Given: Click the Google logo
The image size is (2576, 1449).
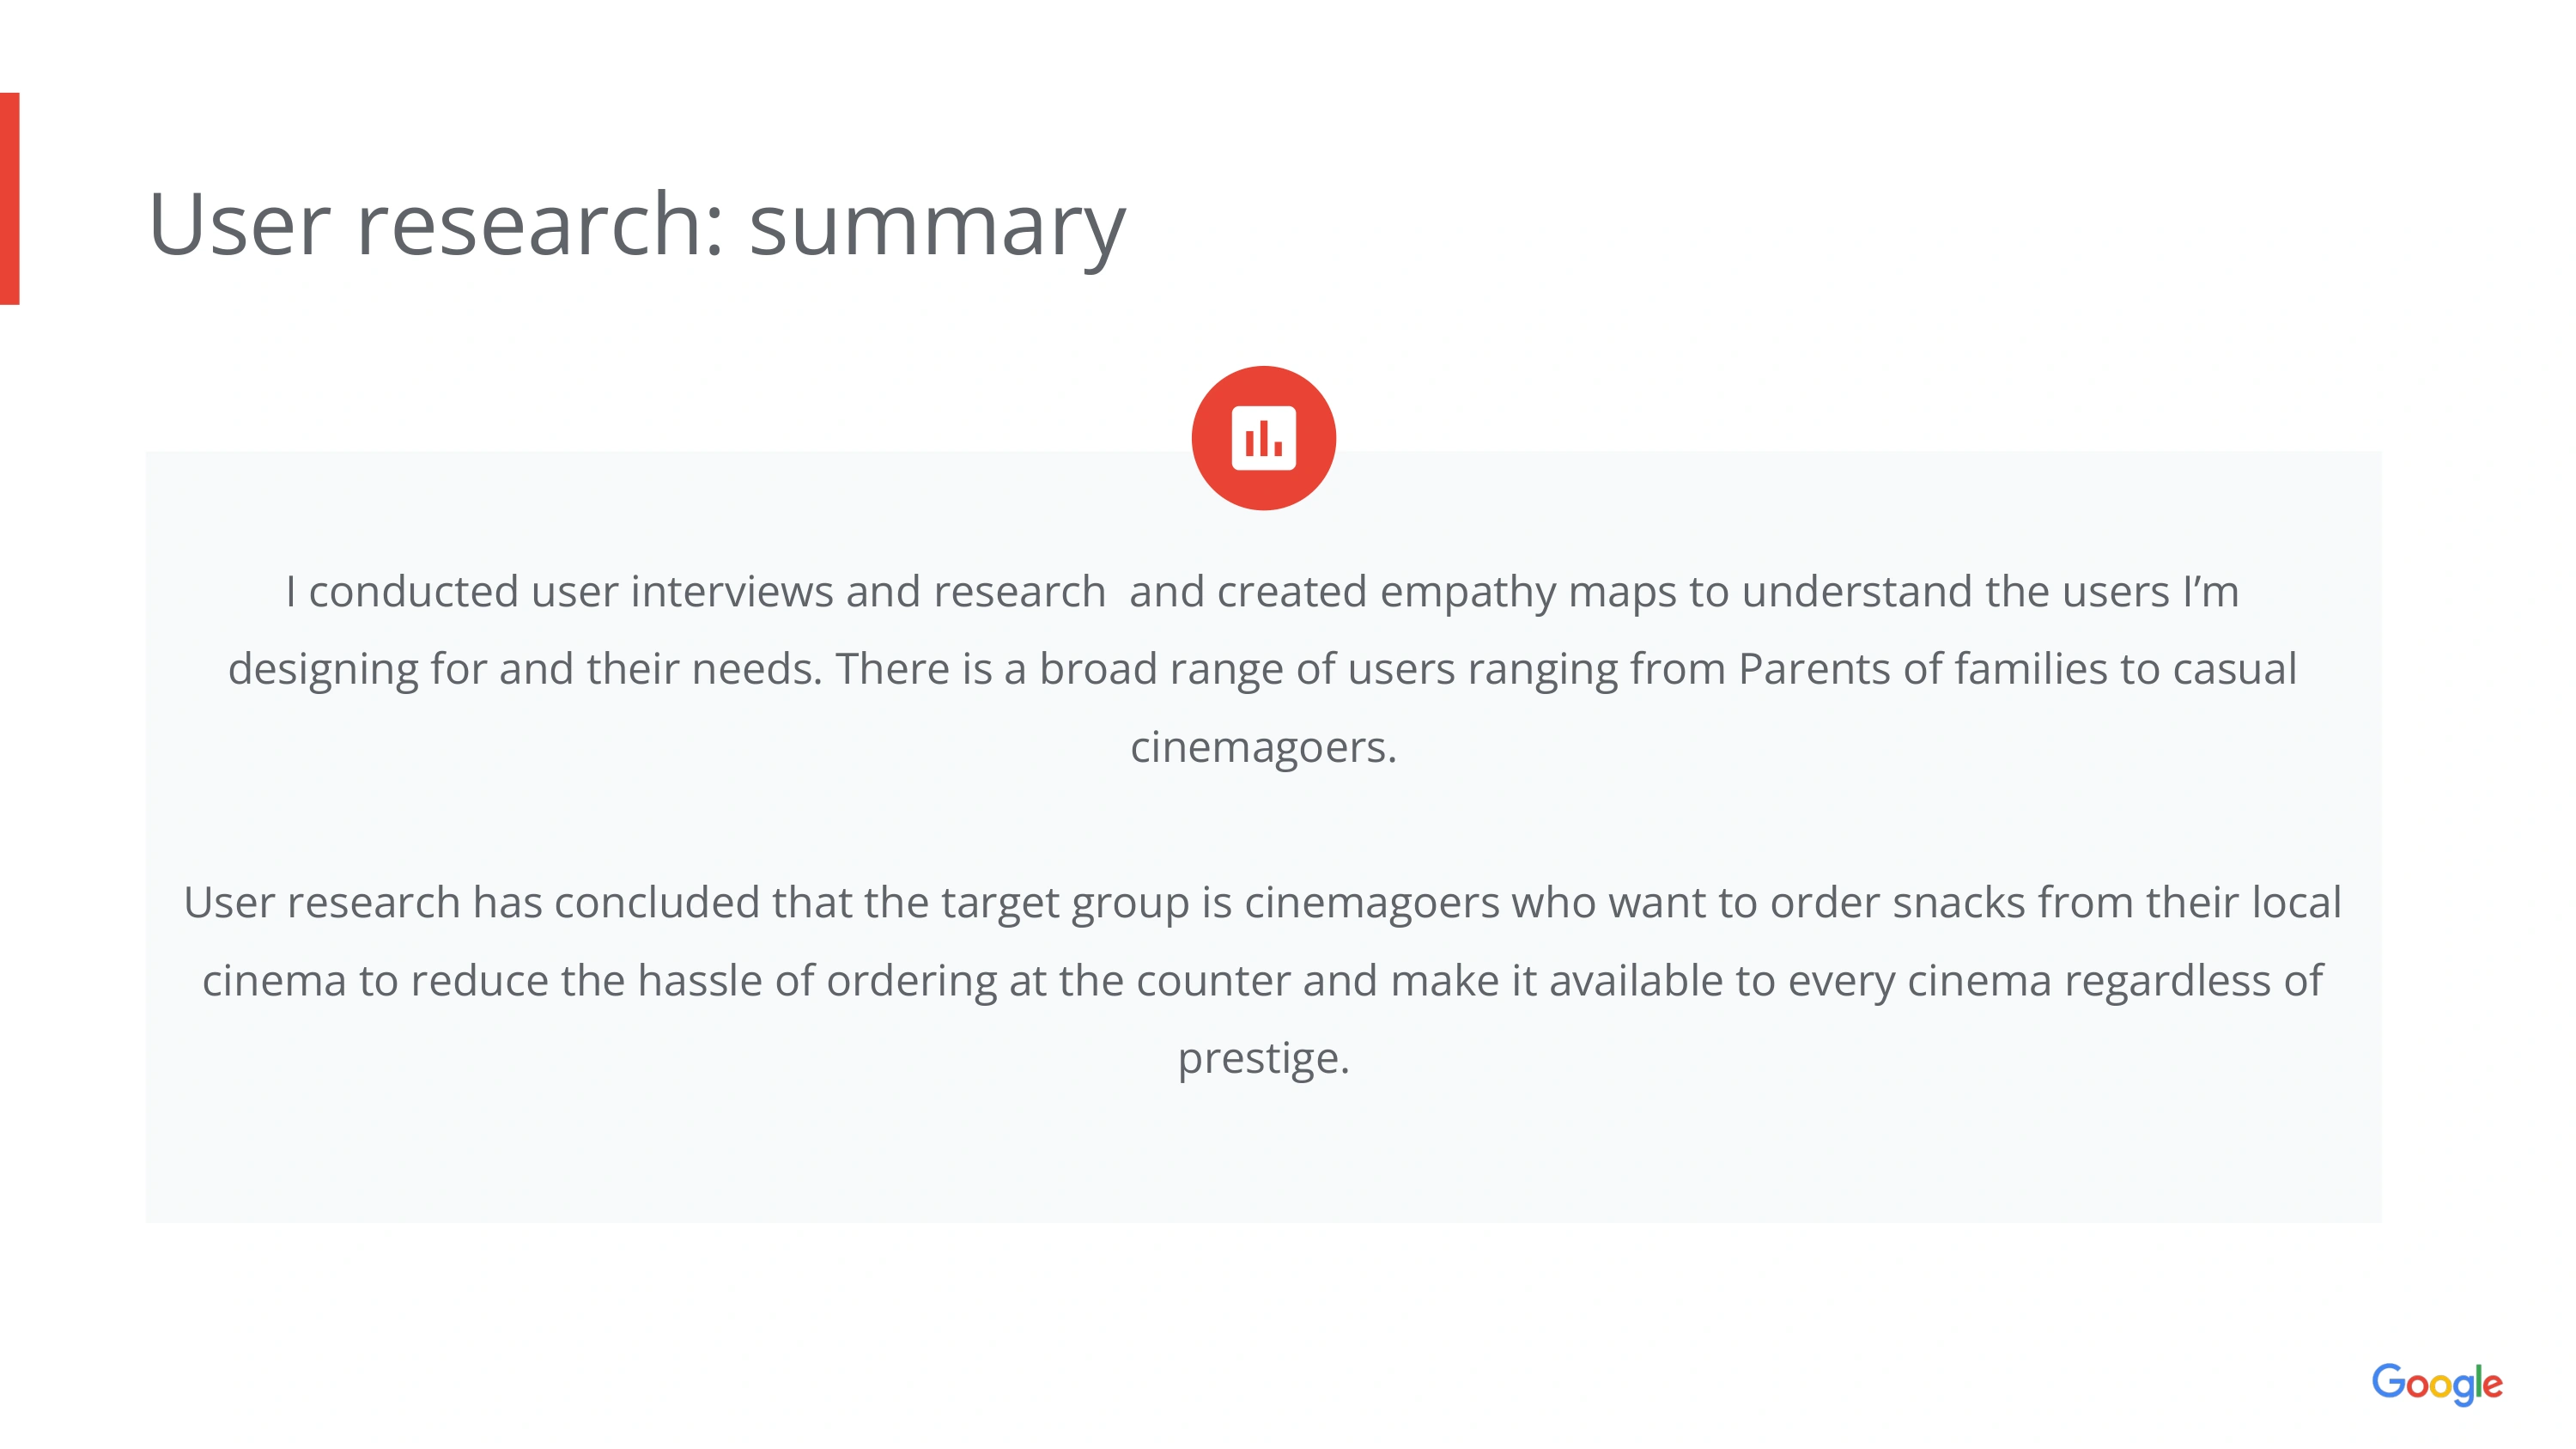Looking at the screenshot, I should pos(2436,1384).
